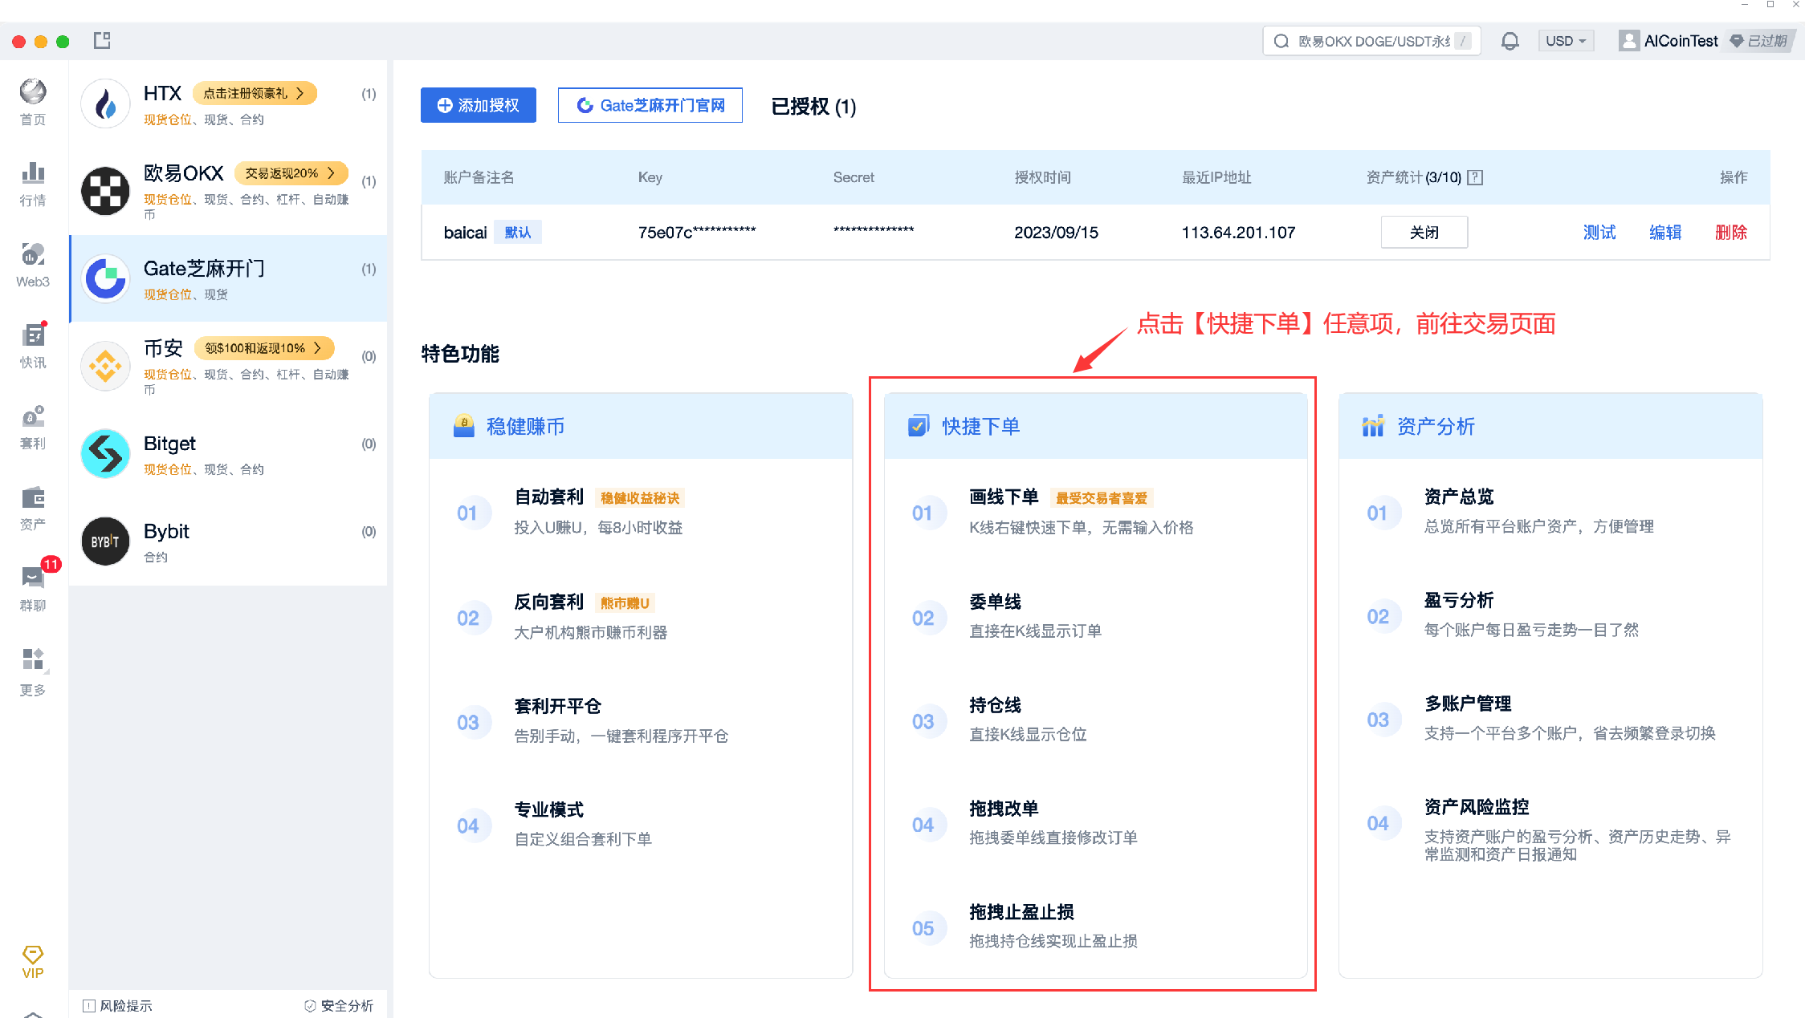This screenshot has height=1018, width=1805.
Task: Click the 默认 tag next to baicai
Action: click(x=518, y=232)
